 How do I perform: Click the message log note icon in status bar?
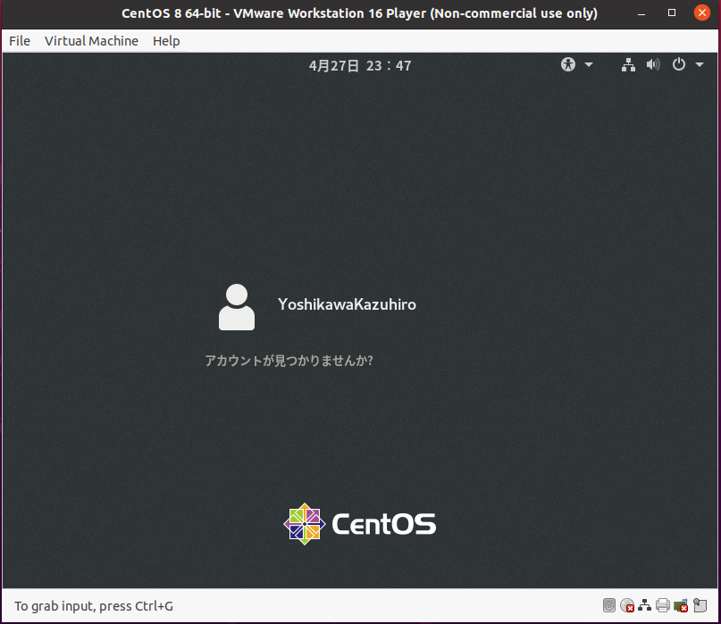click(699, 605)
